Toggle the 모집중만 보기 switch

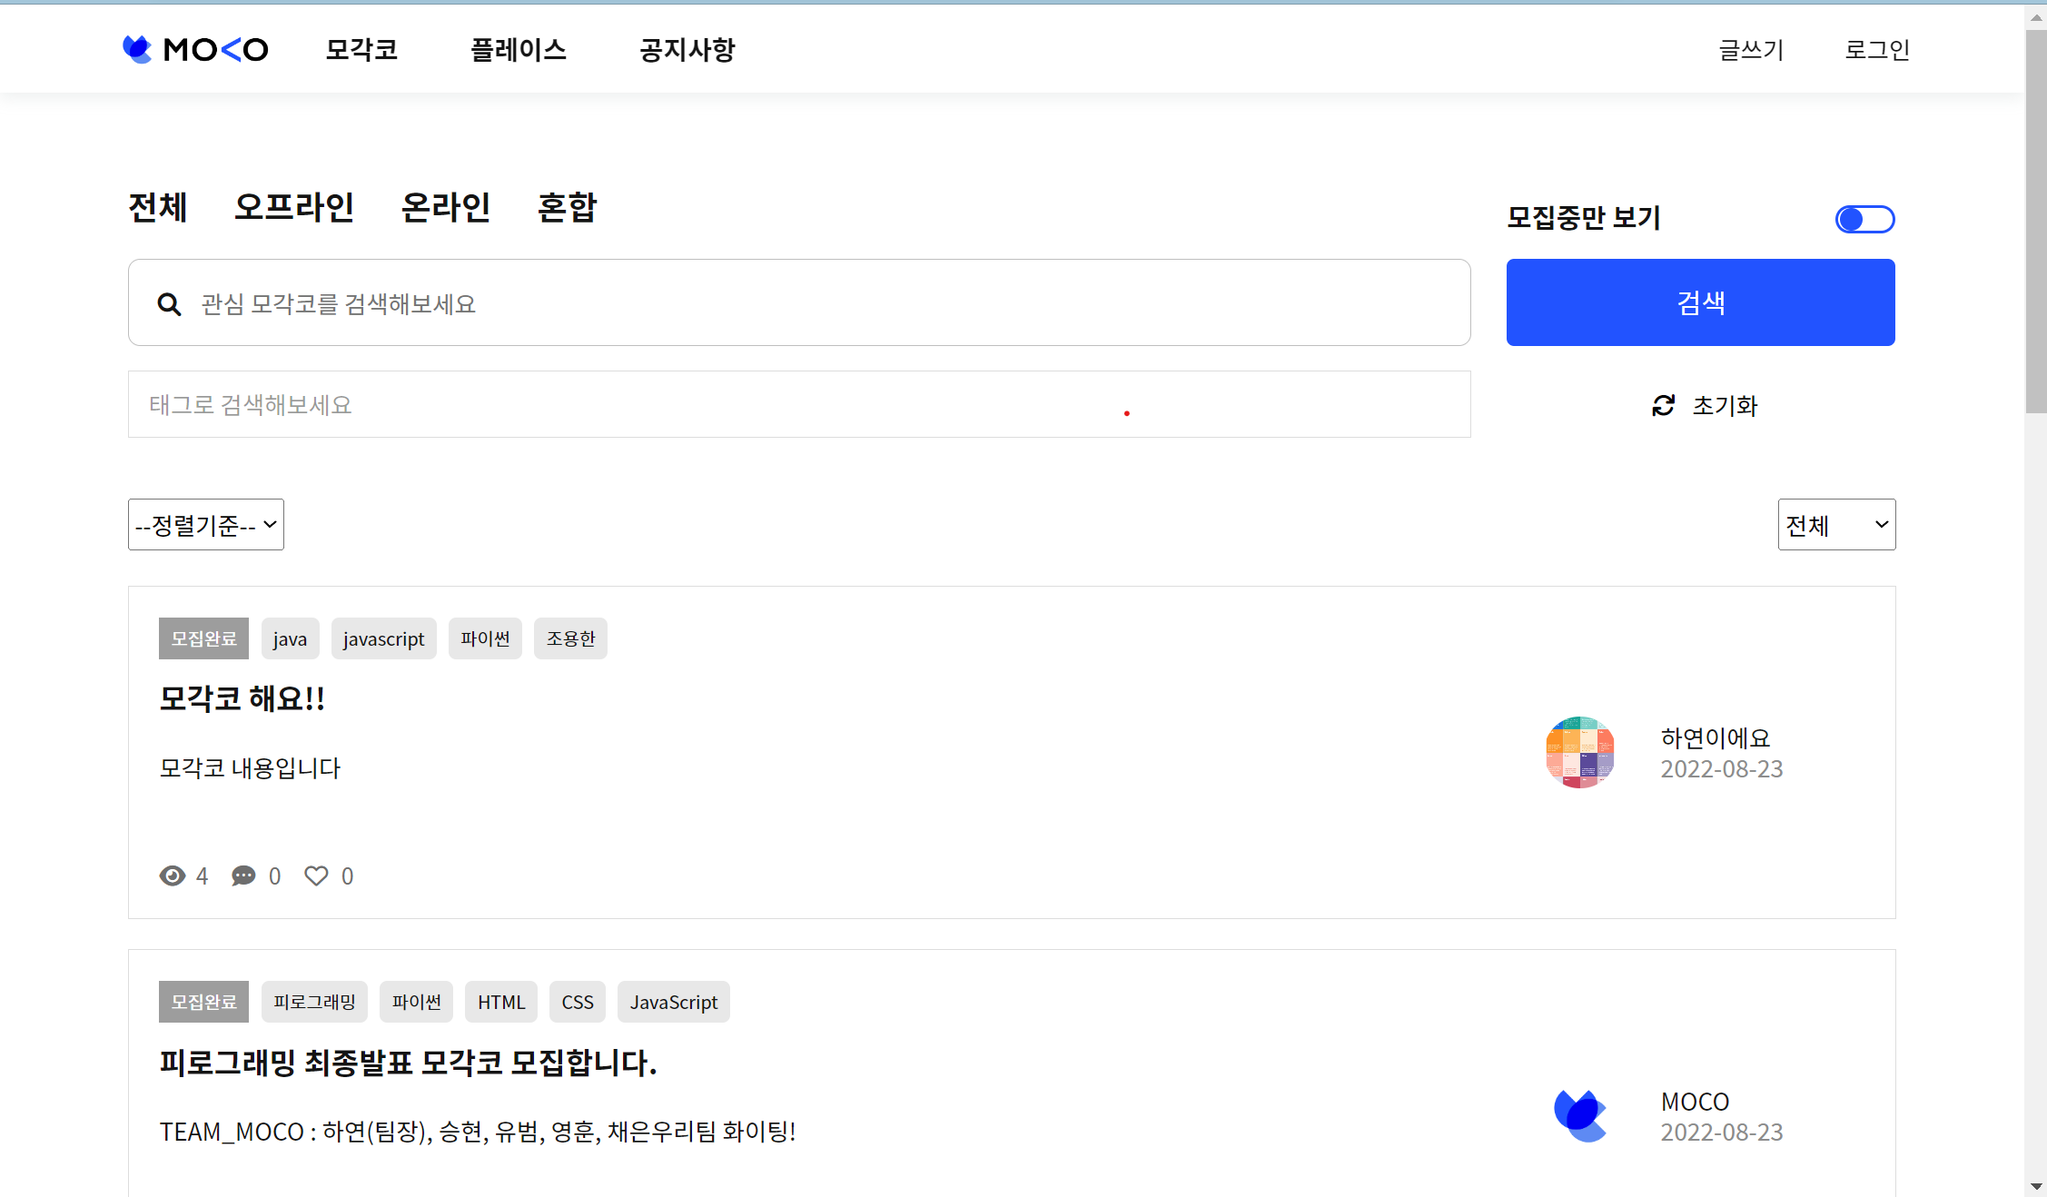1864,219
